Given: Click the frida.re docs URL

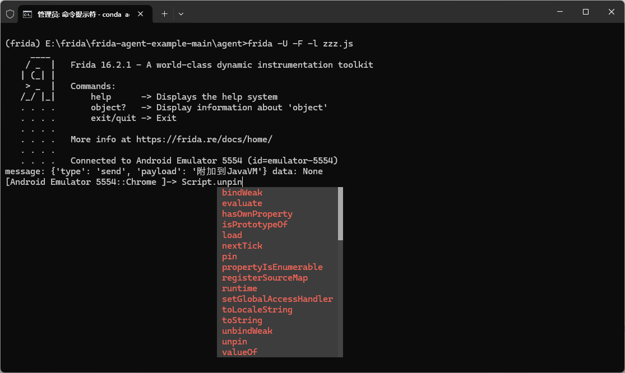Looking at the screenshot, I should [204, 139].
